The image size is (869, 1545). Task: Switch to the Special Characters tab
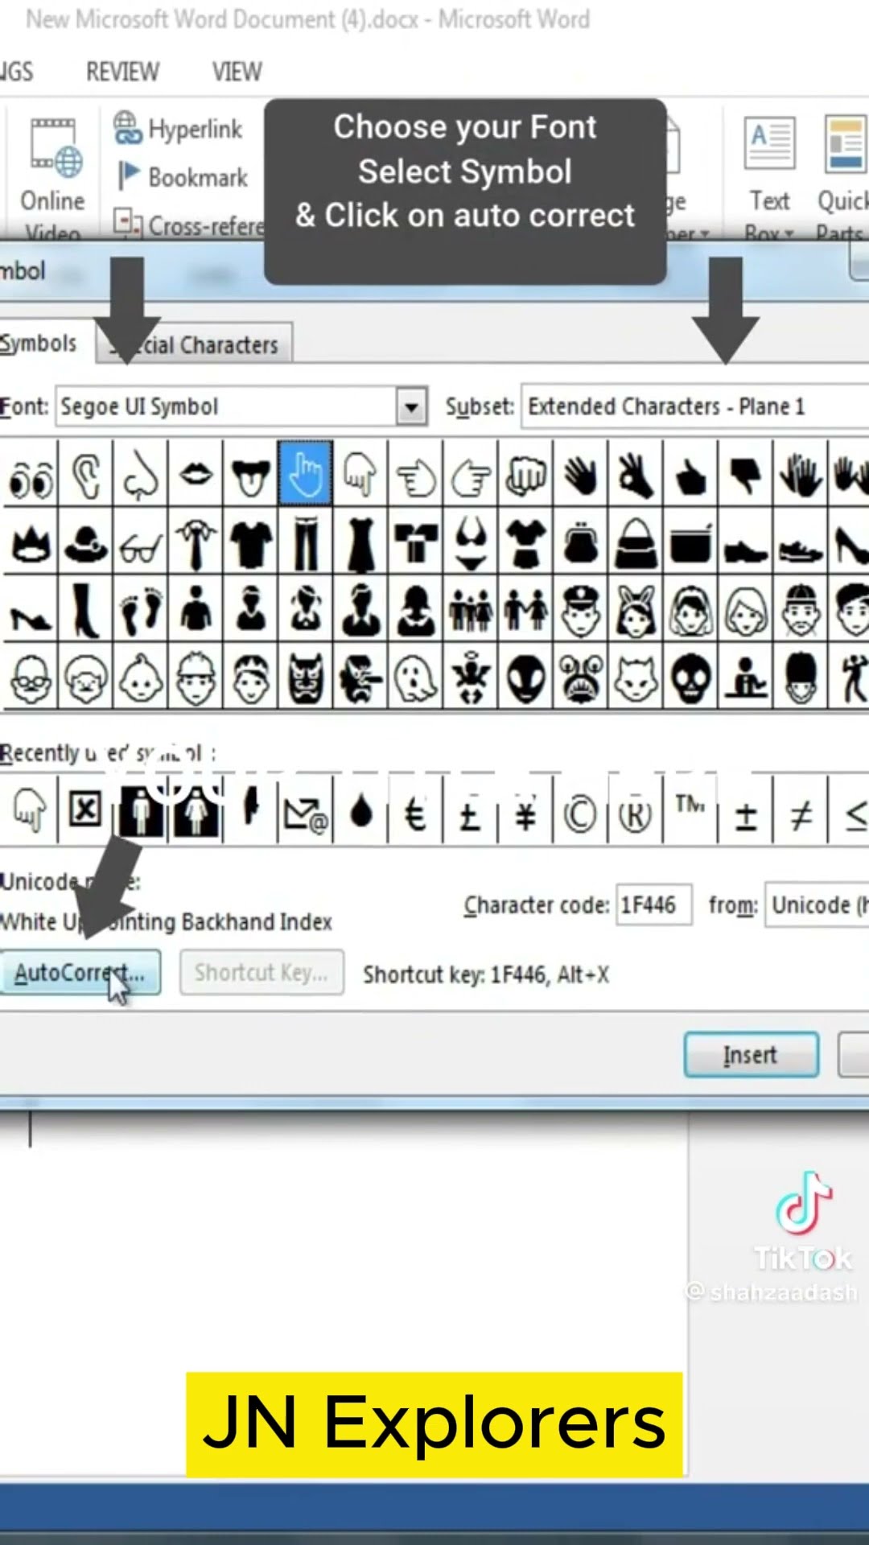tap(194, 344)
